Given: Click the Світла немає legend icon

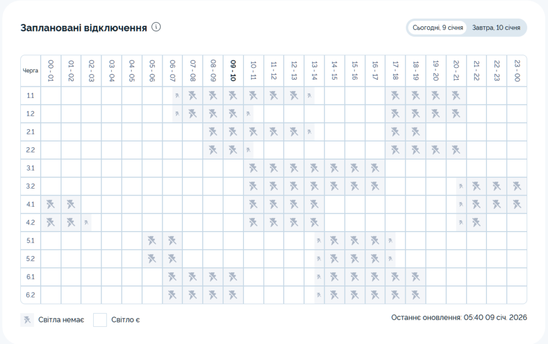Looking at the screenshot, I should [27, 320].
